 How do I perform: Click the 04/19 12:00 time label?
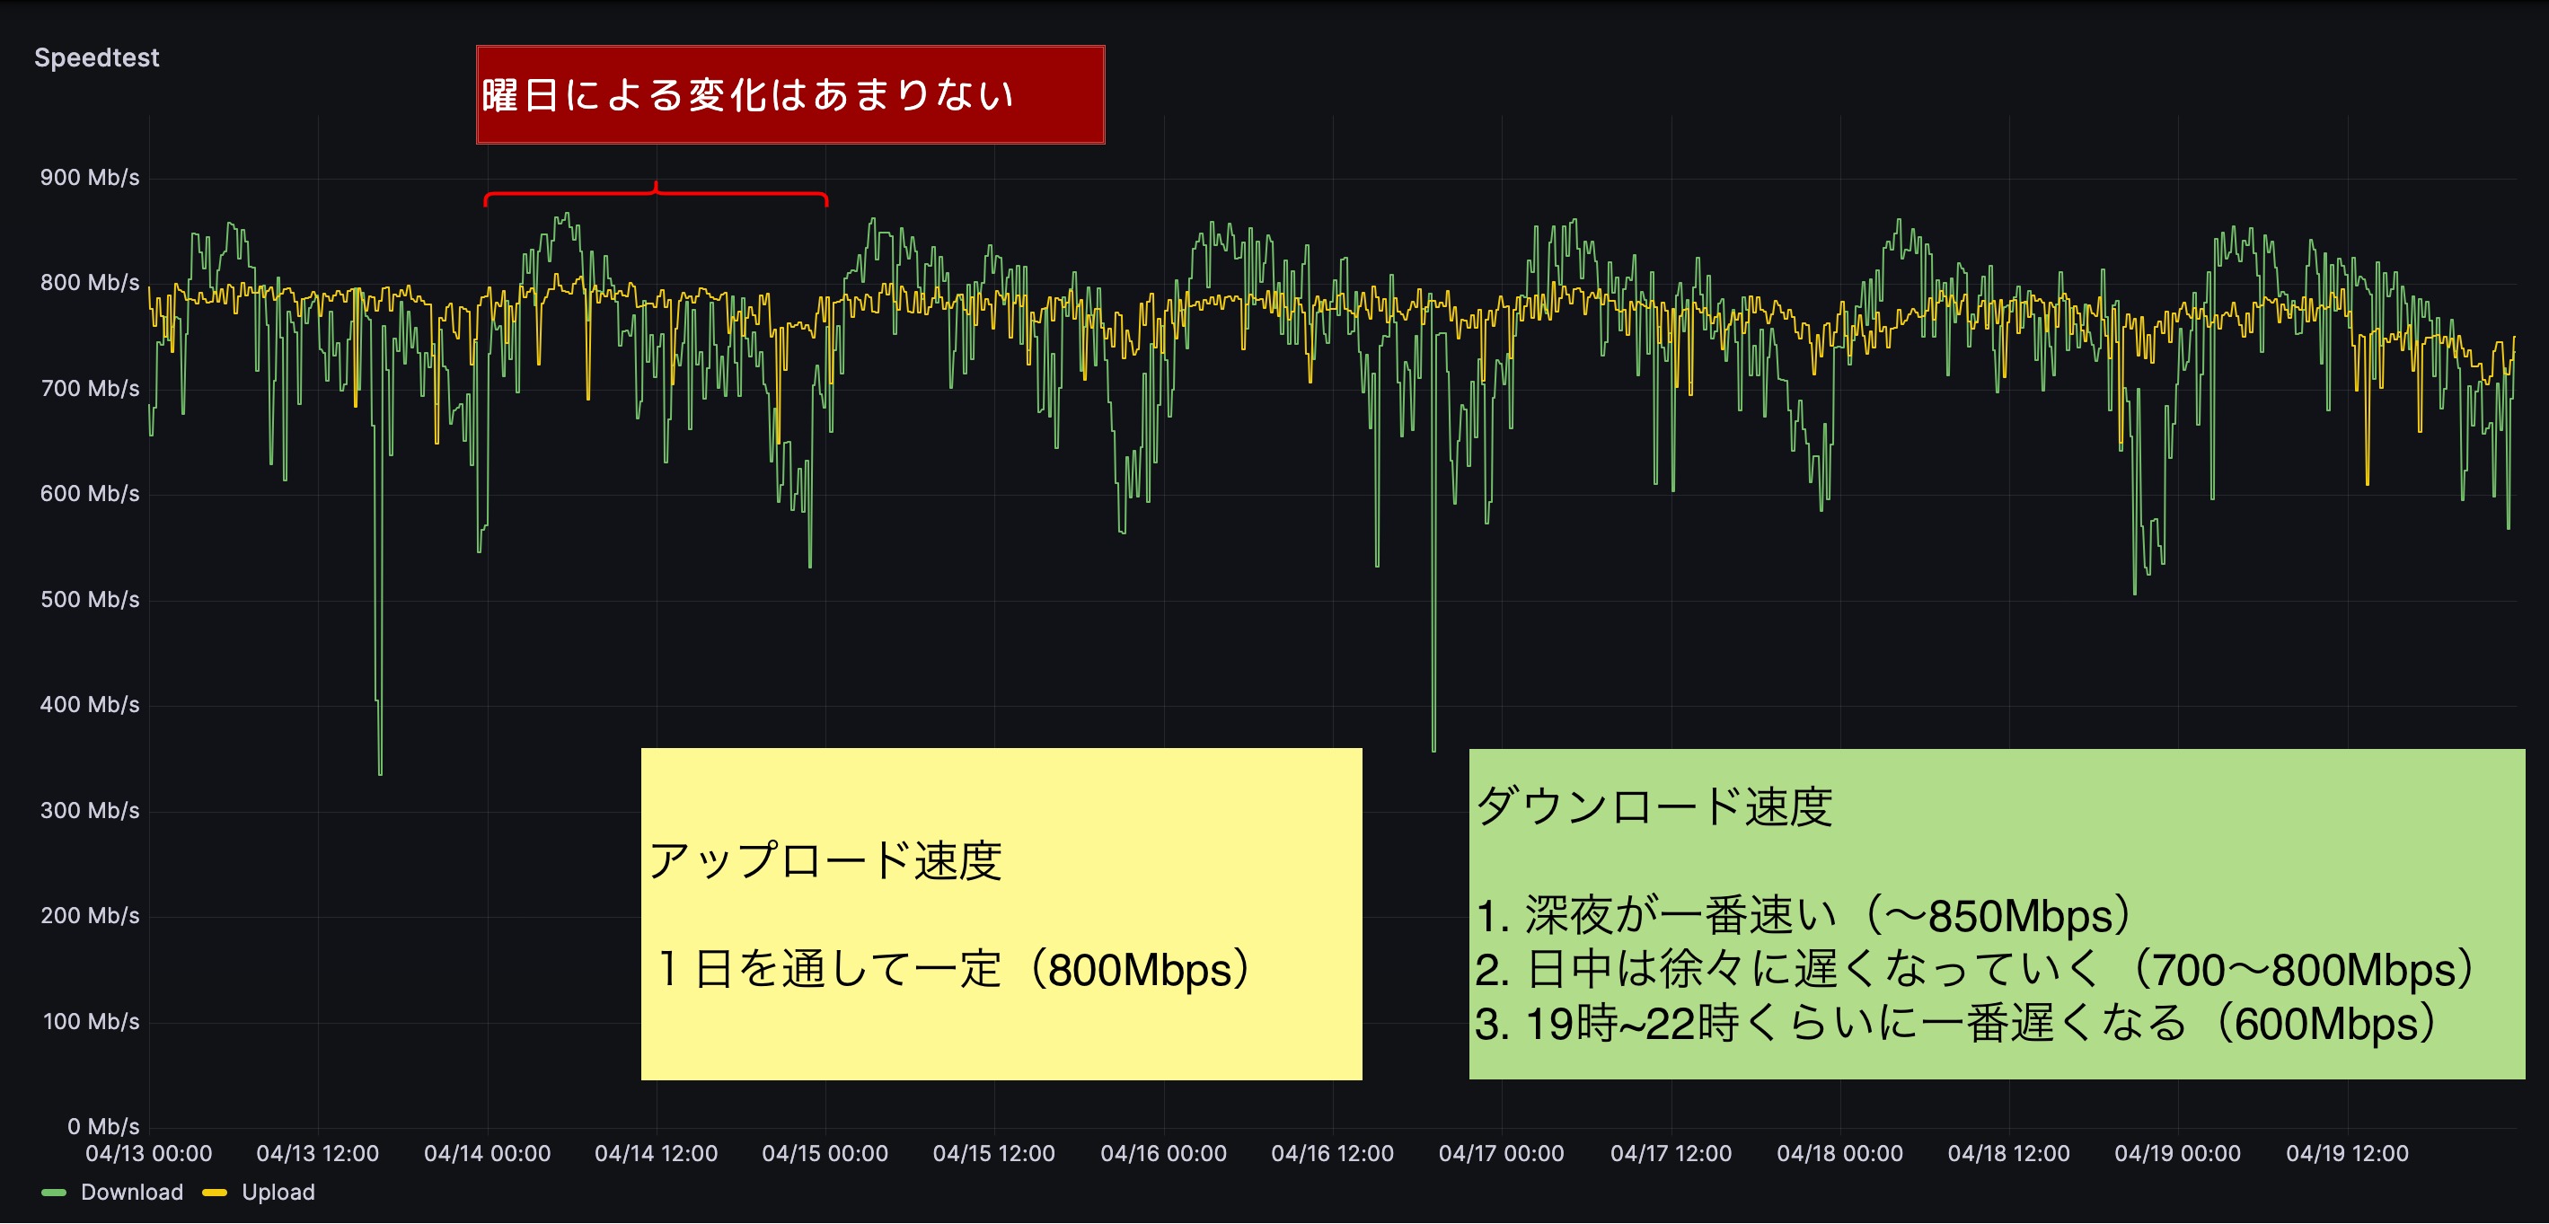click(x=2347, y=1154)
